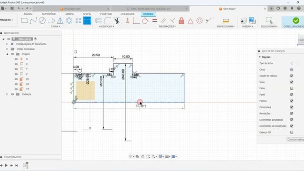Open the MODIFICAR dropdown
304x171 pixels.
click(106, 27)
